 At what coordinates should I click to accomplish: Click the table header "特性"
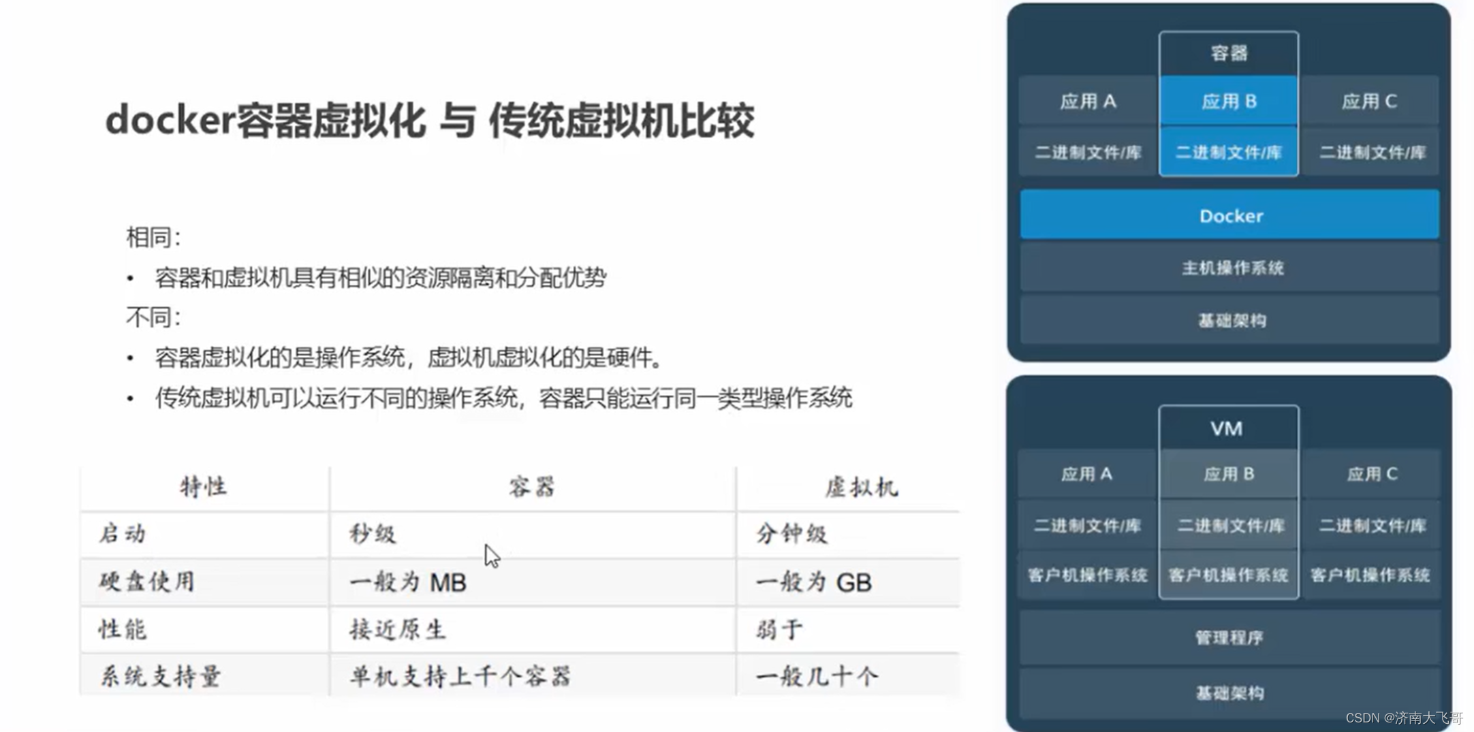pos(203,488)
